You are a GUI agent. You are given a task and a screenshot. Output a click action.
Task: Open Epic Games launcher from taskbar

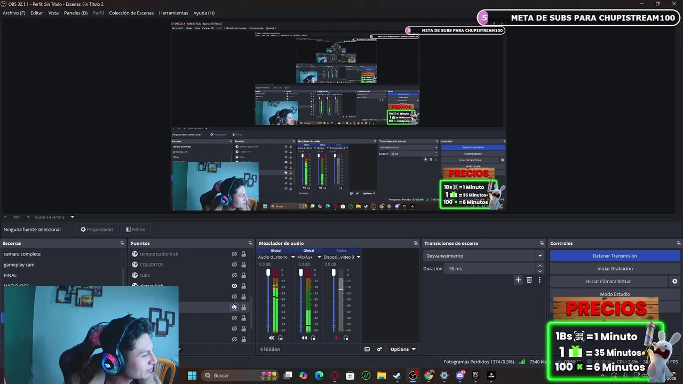pyautogui.click(x=475, y=375)
